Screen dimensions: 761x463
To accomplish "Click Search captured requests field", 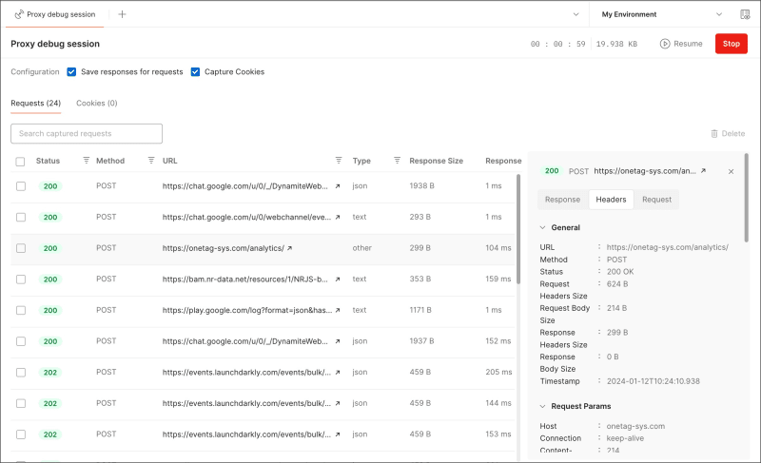I will click(x=87, y=134).
